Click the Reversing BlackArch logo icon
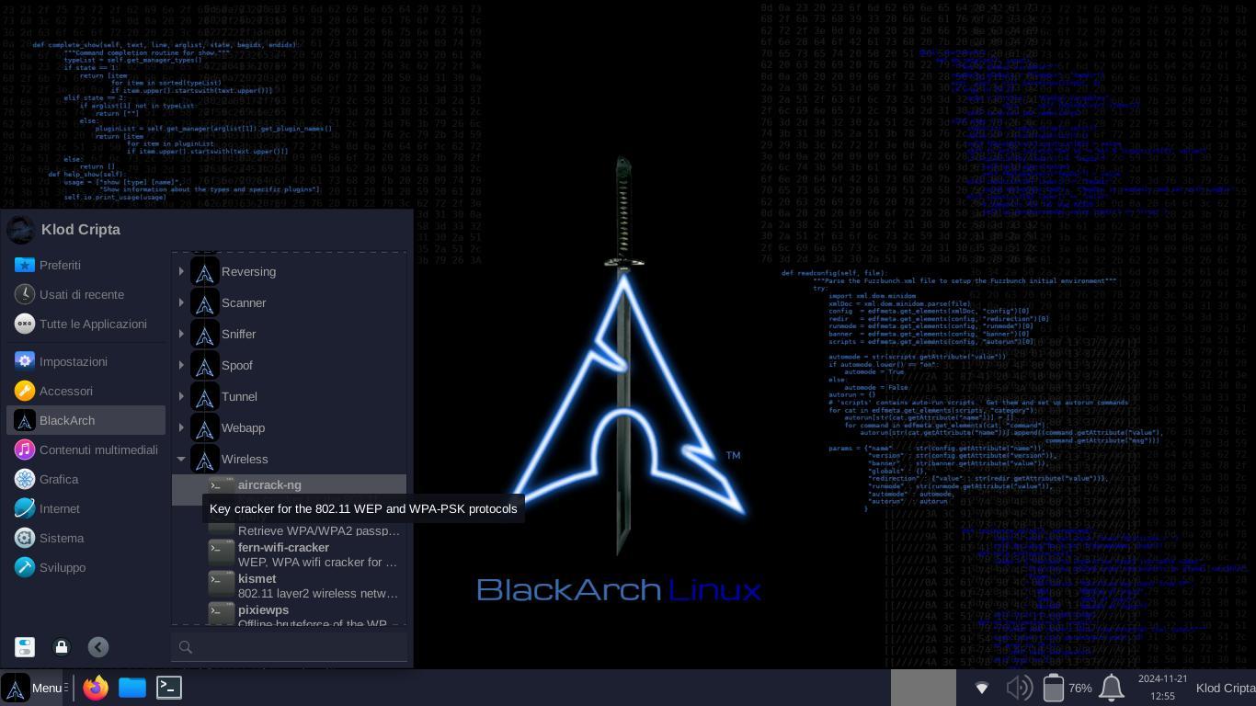This screenshot has width=1256, height=706. (x=205, y=271)
